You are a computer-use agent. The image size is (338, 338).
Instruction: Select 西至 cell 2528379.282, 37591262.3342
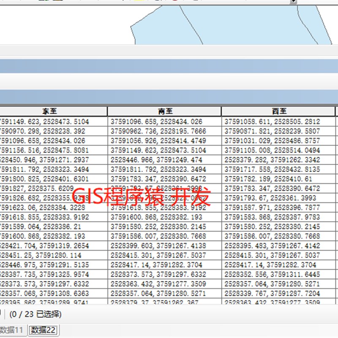click(x=278, y=160)
